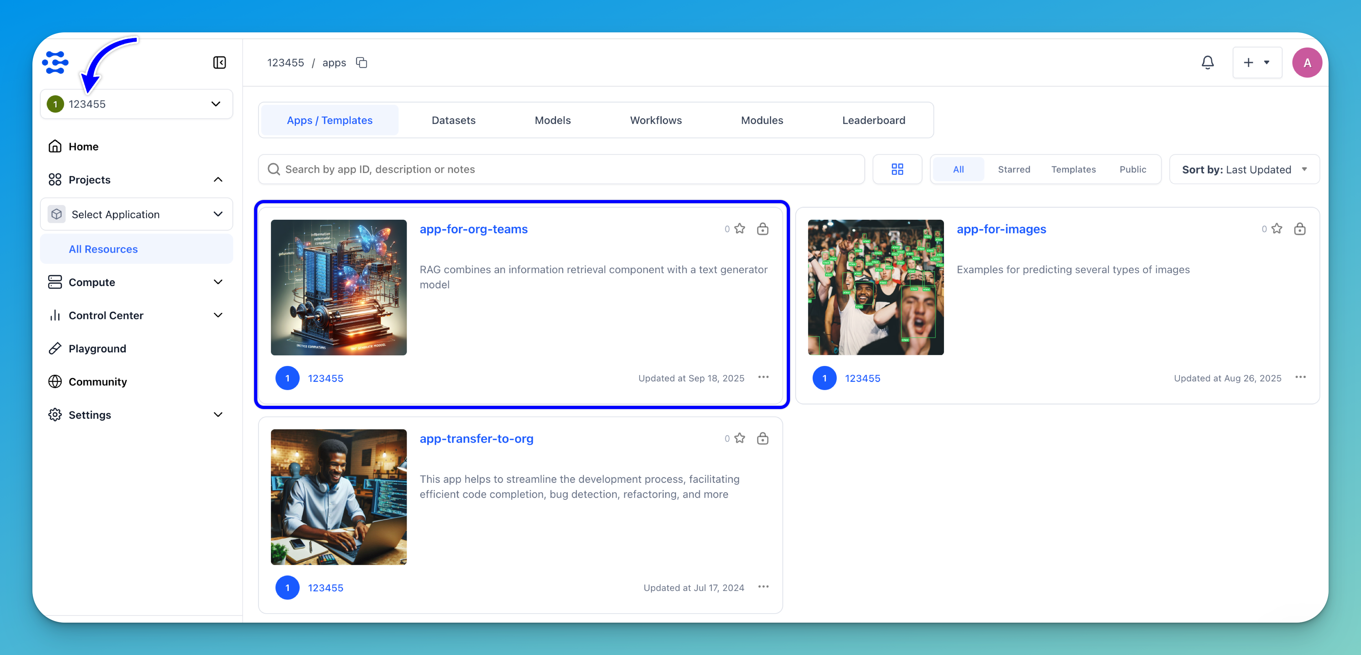Switch to Apps / Templates tab
The width and height of the screenshot is (1361, 655).
(330, 120)
